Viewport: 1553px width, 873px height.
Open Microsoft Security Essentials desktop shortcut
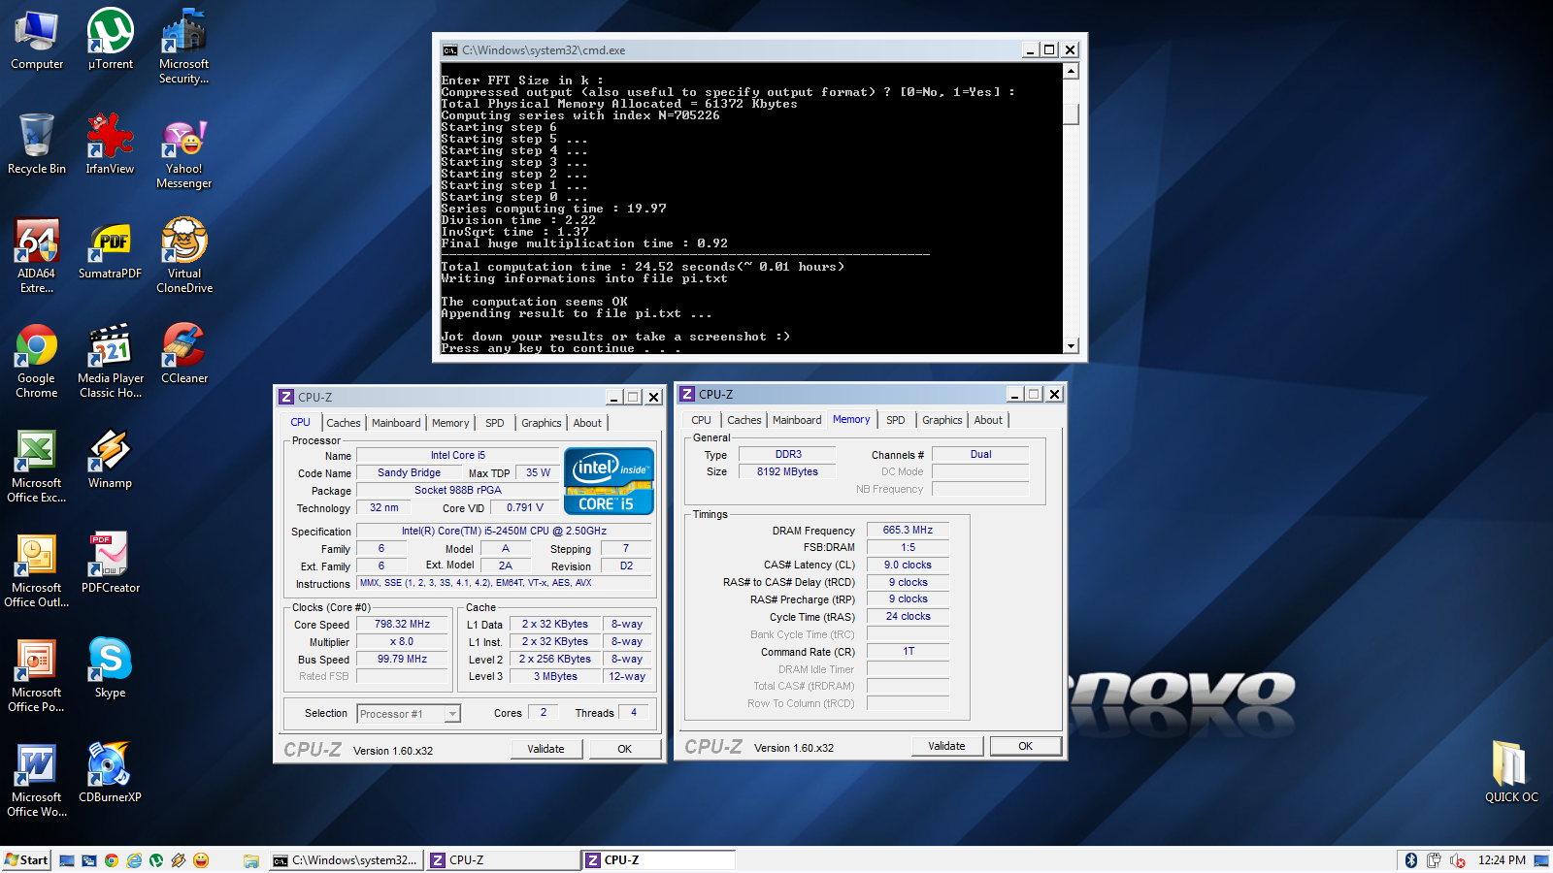pos(184,47)
